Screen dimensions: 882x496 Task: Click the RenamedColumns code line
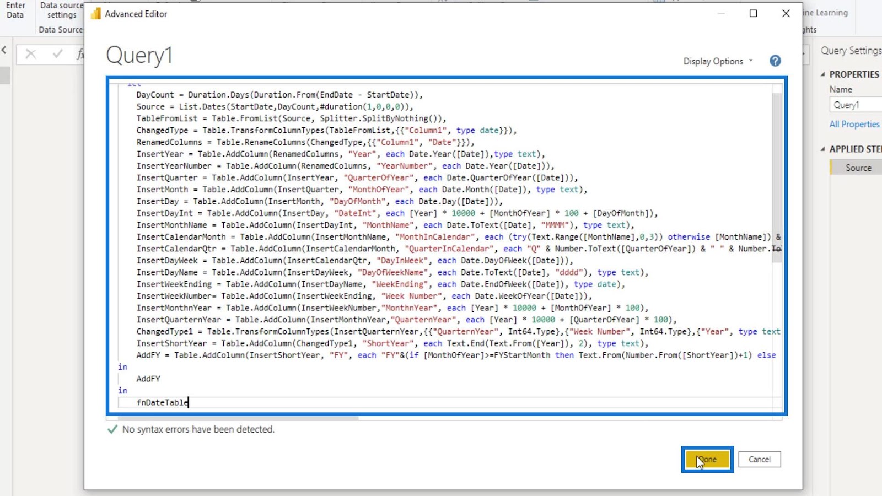pos(305,142)
